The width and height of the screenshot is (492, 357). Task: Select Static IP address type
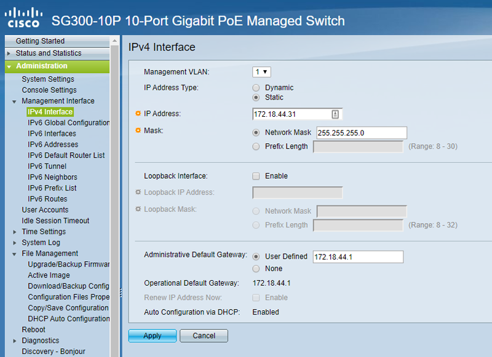coord(256,98)
